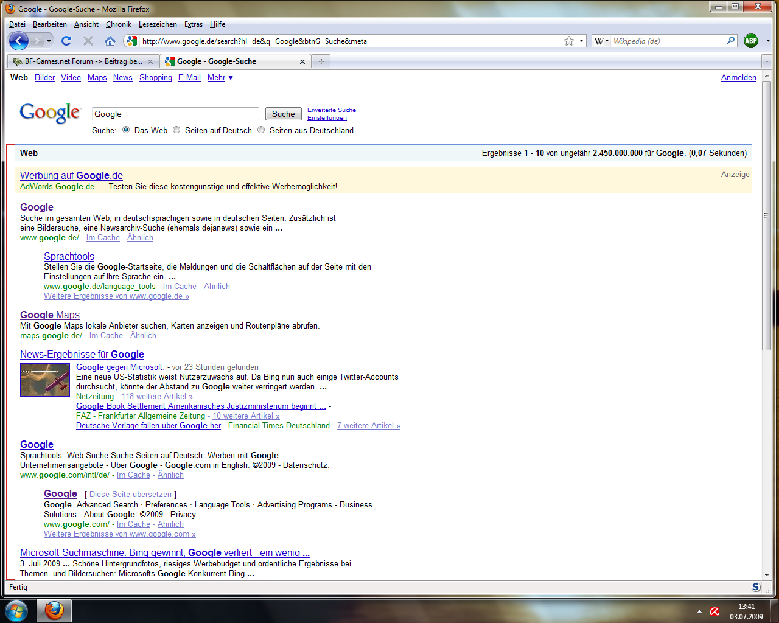Screen dimensions: 779x623
Task: Open the back-history dropdown arrow
Action: tap(49, 41)
